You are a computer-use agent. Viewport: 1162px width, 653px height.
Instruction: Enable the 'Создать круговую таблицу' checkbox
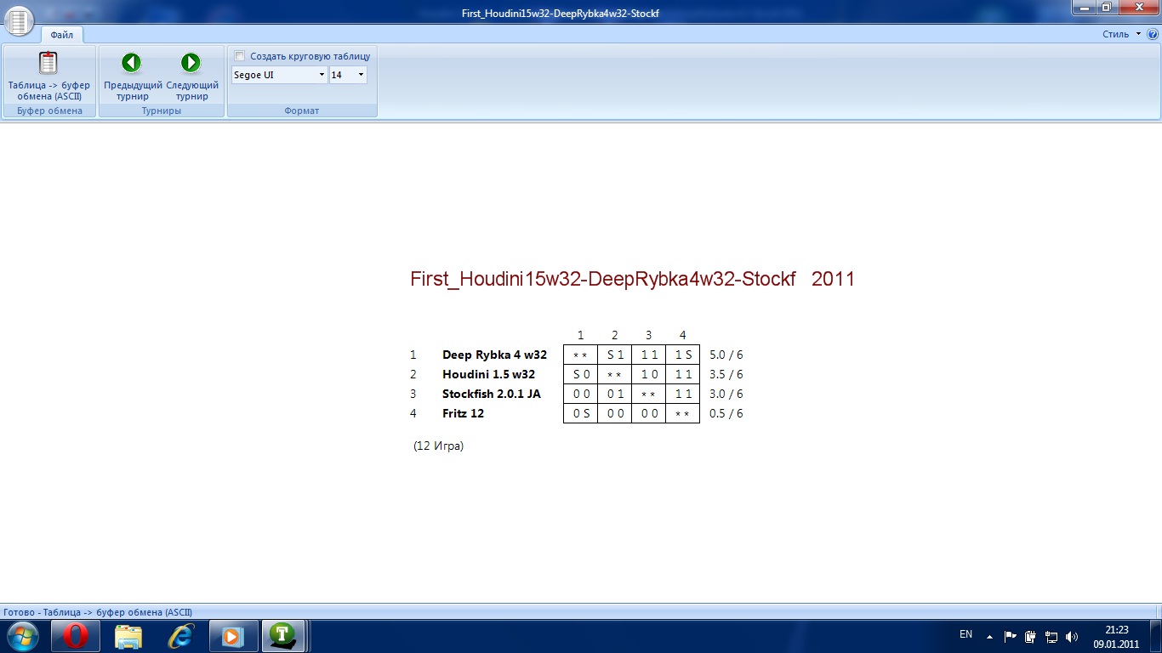pyautogui.click(x=240, y=56)
